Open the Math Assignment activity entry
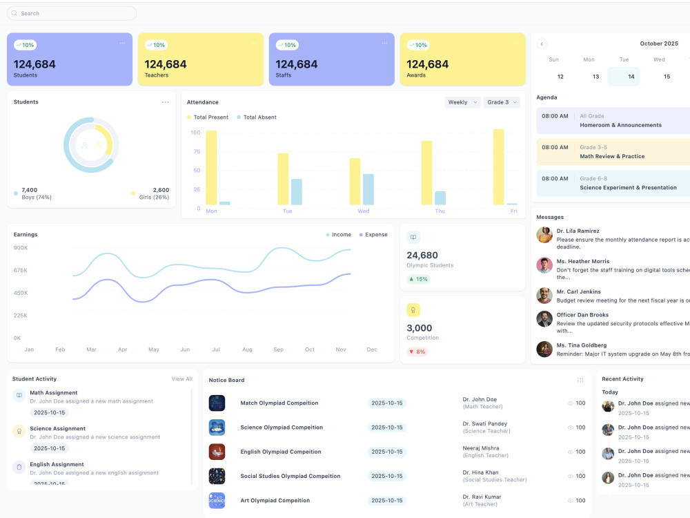 (x=100, y=403)
